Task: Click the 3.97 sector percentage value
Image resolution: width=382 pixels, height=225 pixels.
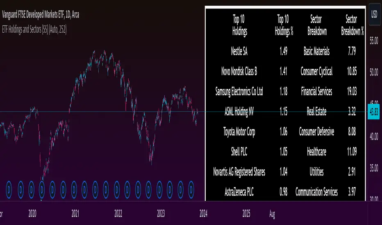Action: (352, 192)
